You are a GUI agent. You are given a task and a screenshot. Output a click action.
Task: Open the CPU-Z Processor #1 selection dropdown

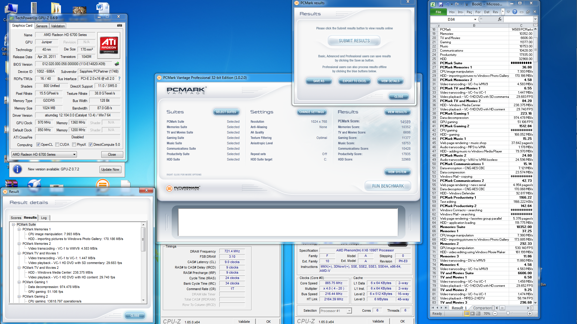pyautogui.click(x=335, y=311)
